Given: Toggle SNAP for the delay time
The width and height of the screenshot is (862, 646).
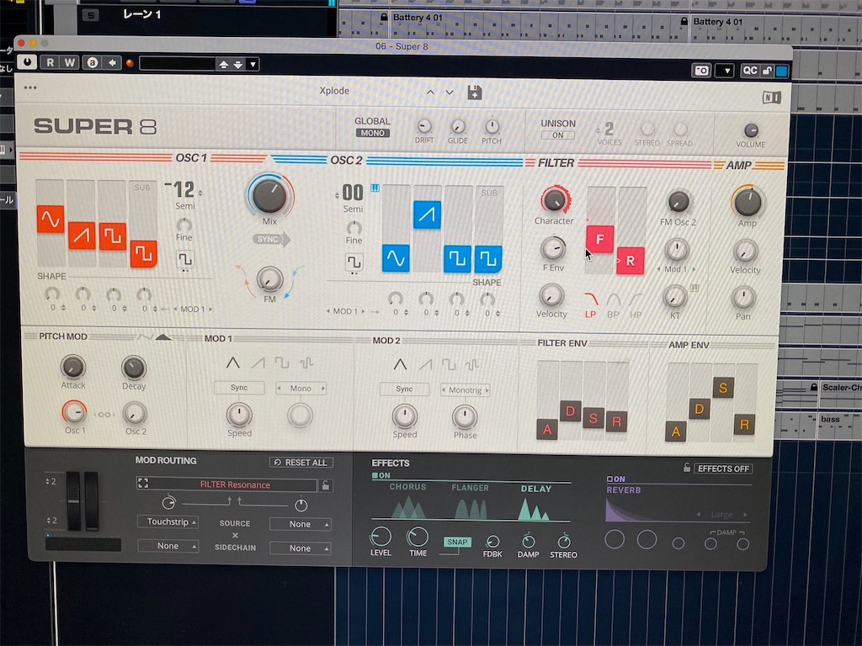Looking at the screenshot, I should point(456,543).
